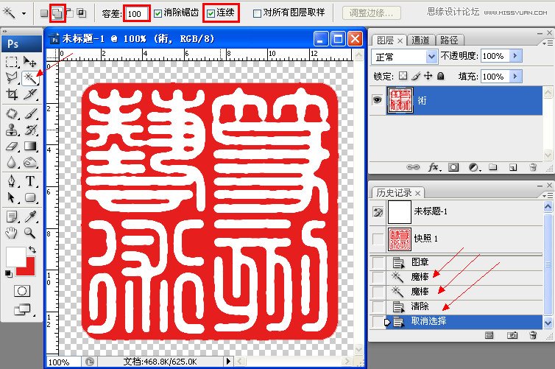Toggle Quick Mask mode
Image resolution: width=555 pixels, height=369 pixels.
click(x=21, y=291)
